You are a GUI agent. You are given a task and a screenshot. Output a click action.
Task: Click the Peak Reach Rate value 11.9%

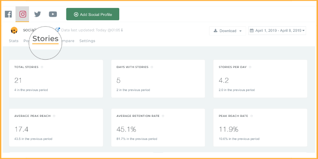(x=228, y=130)
